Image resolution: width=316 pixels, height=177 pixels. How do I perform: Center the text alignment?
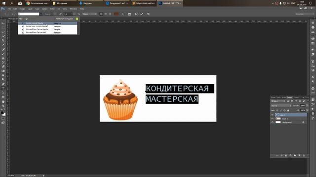pyautogui.click(x=106, y=14)
